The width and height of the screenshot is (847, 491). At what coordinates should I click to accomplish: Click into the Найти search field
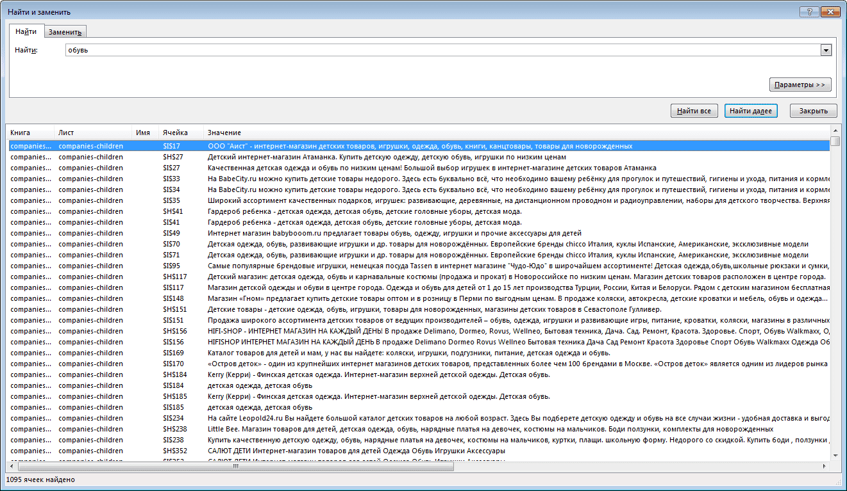pyautogui.click(x=443, y=50)
